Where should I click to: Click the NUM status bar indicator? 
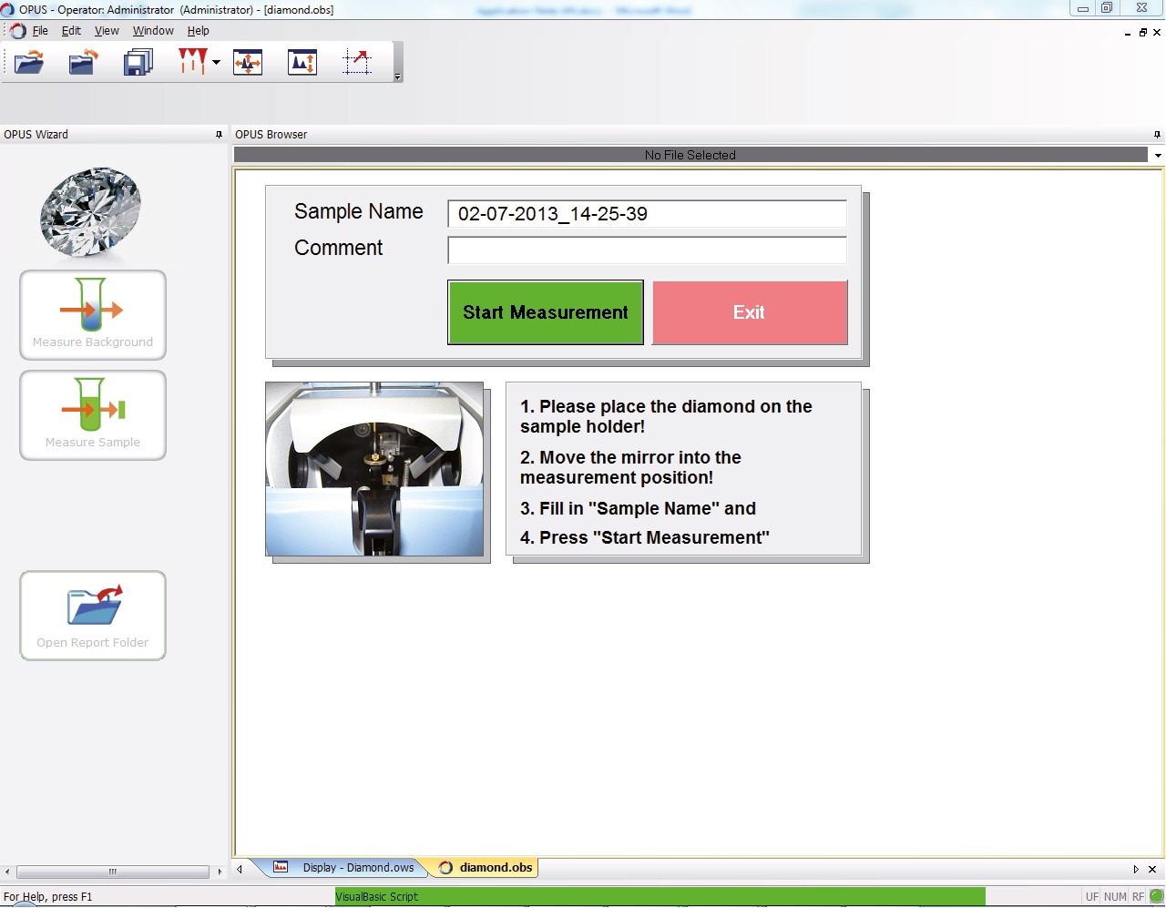[x=1115, y=897]
